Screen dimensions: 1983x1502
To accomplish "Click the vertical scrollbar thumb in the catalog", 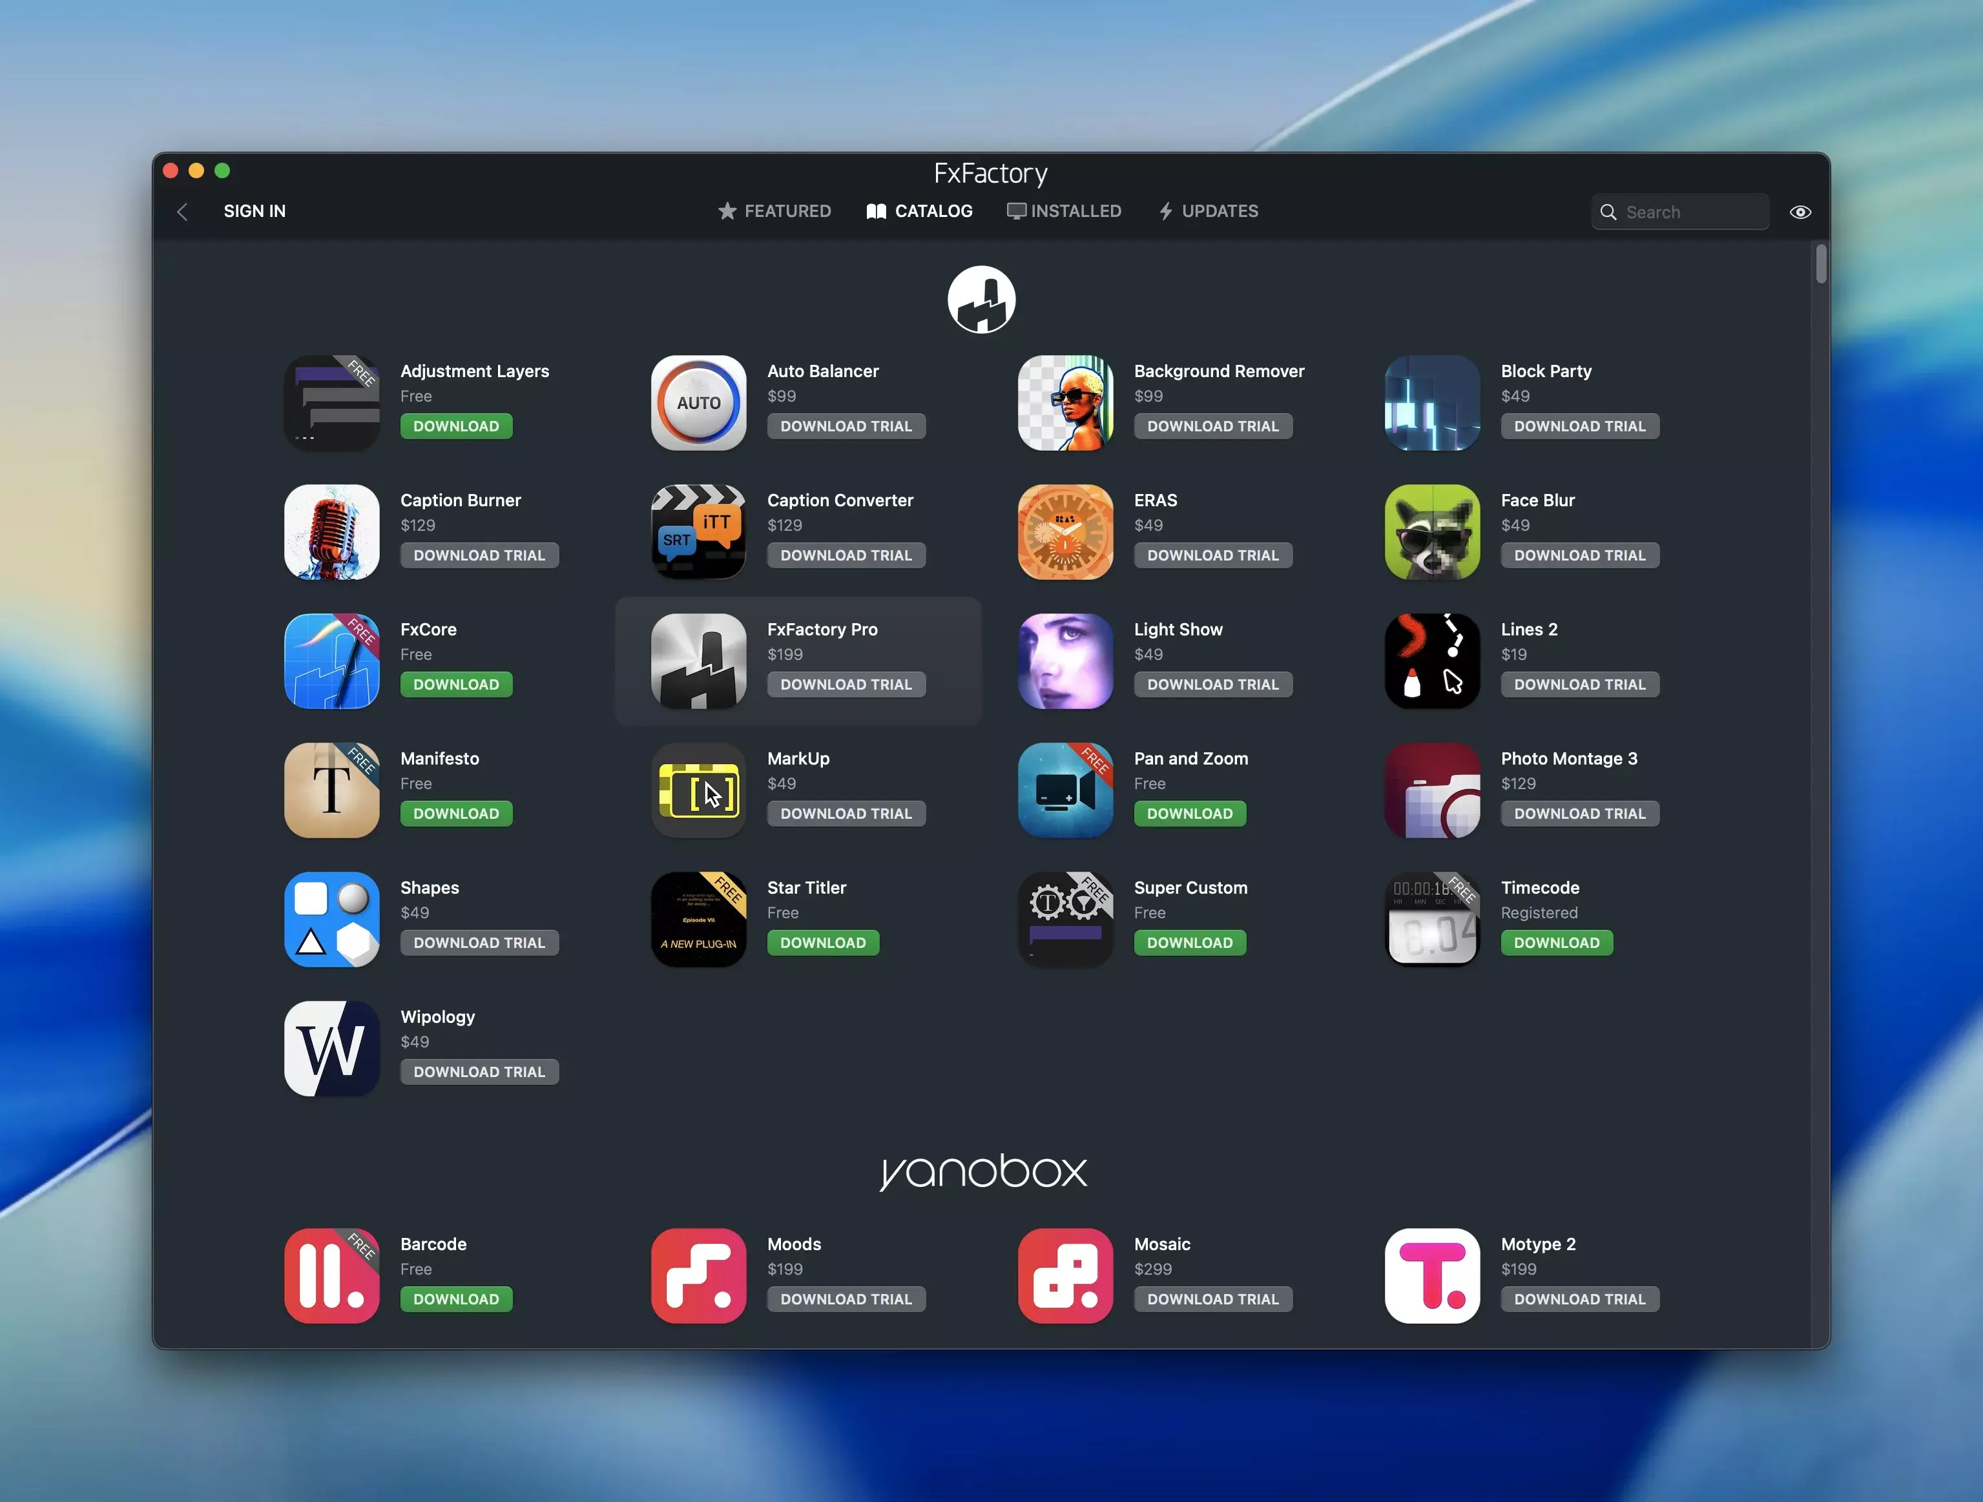I will 1821,264.
